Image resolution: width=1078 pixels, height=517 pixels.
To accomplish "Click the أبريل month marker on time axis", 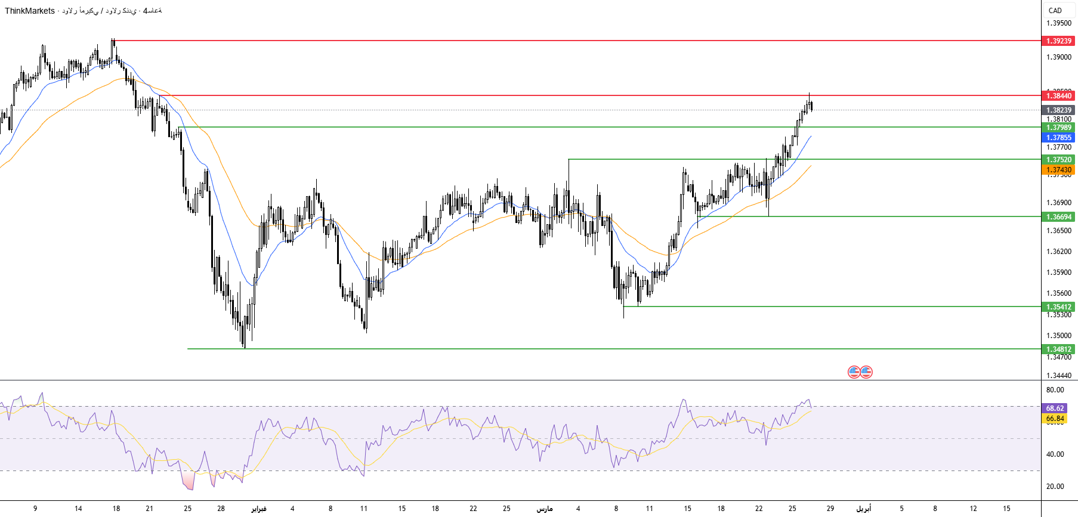I will tap(863, 509).
